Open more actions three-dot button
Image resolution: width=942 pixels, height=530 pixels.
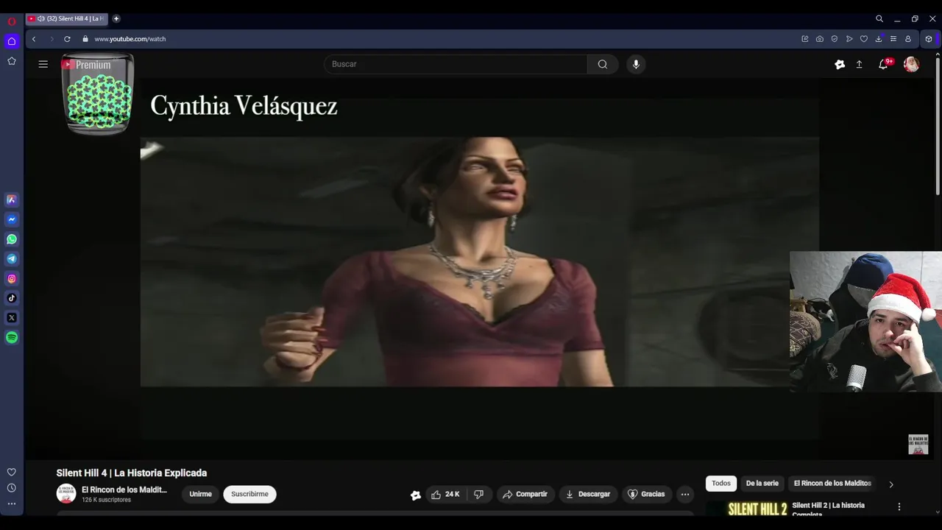click(x=685, y=494)
